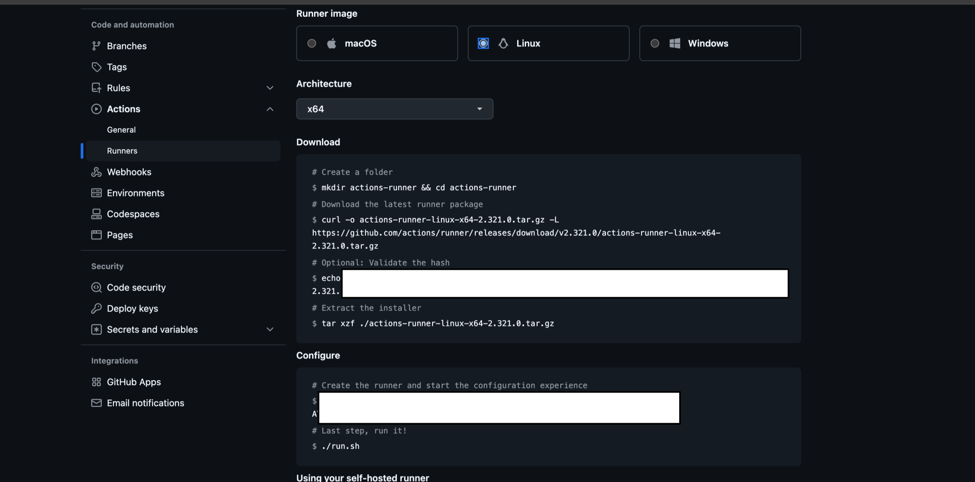Select the macOS runner image radio
The image size is (975, 482).
[311, 43]
